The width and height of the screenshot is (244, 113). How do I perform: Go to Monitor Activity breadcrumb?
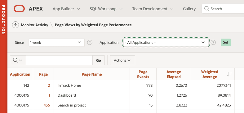tap(34, 25)
